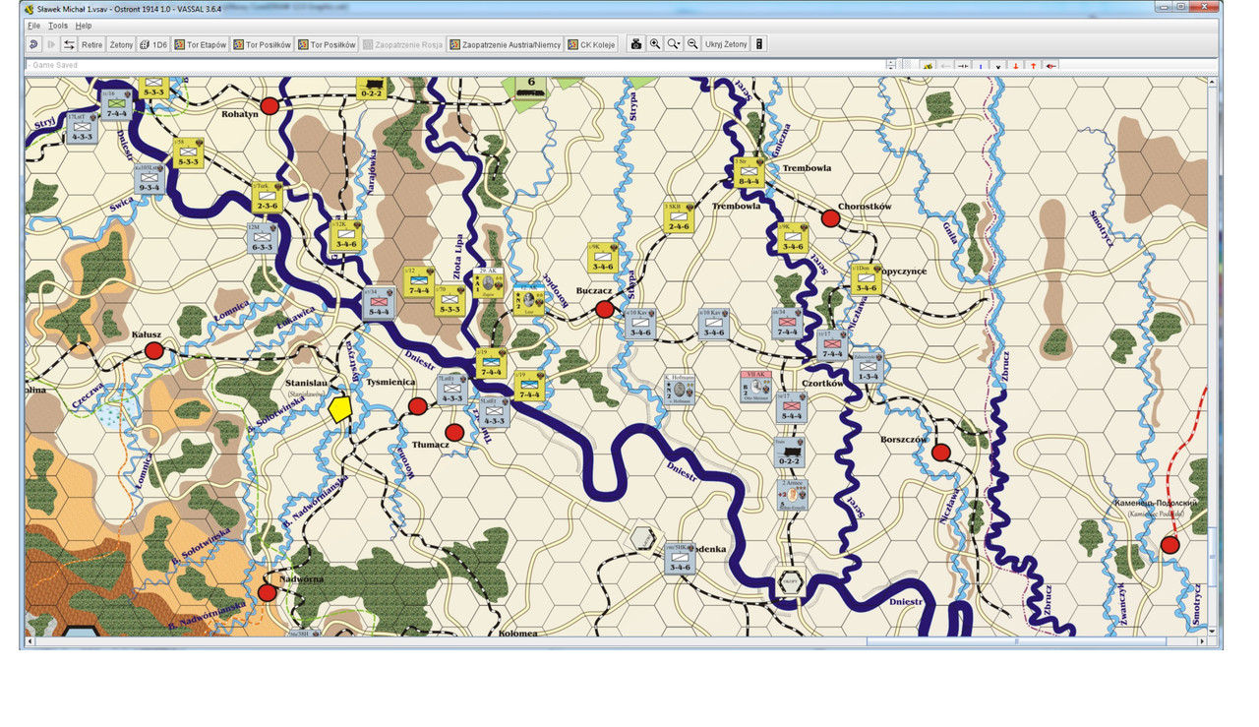The height and width of the screenshot is (727, 1259).
Task: Select the yellow 3-4-6 counter near Kopyczynce
Action: click(x=866, y=279)
